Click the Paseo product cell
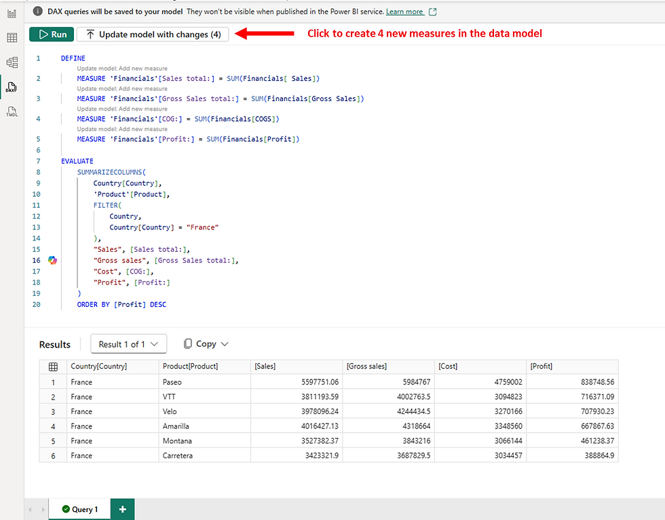Image resolution: width=665 pixels, height=520 pixels. (204, 382)
